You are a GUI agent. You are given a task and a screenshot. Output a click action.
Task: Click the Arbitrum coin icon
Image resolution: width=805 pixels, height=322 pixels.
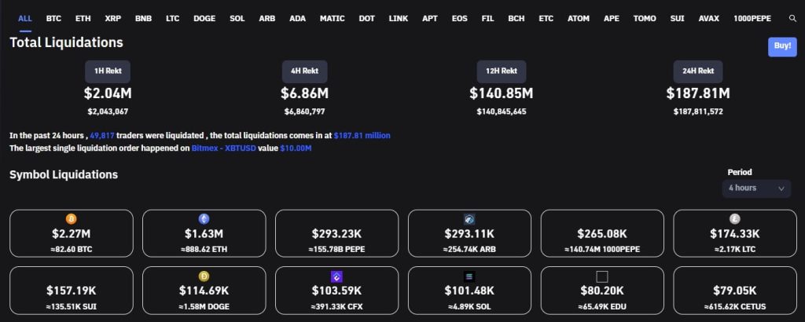469,219
